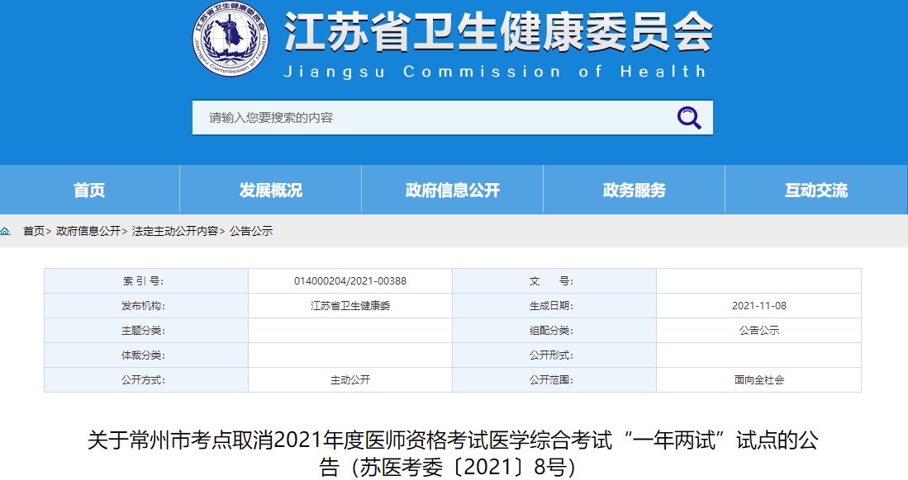Image resolution: width=908 pixels, height=480 pixels.
Task: Click the English subtitle Jiangsu Commission of Health
Action: pyautogui.click(x=494, y=72)
